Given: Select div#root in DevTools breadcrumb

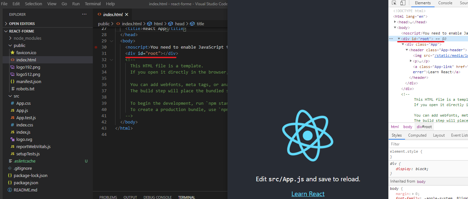Looking at the screenshot, I should coord(424,127).
